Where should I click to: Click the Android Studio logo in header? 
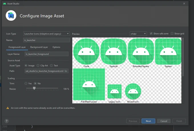pyautogui.click(x=11, y=16)
